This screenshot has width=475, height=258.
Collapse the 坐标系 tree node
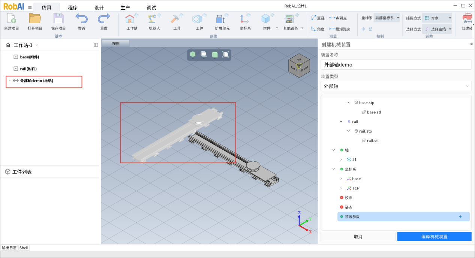tap(334, 169)
